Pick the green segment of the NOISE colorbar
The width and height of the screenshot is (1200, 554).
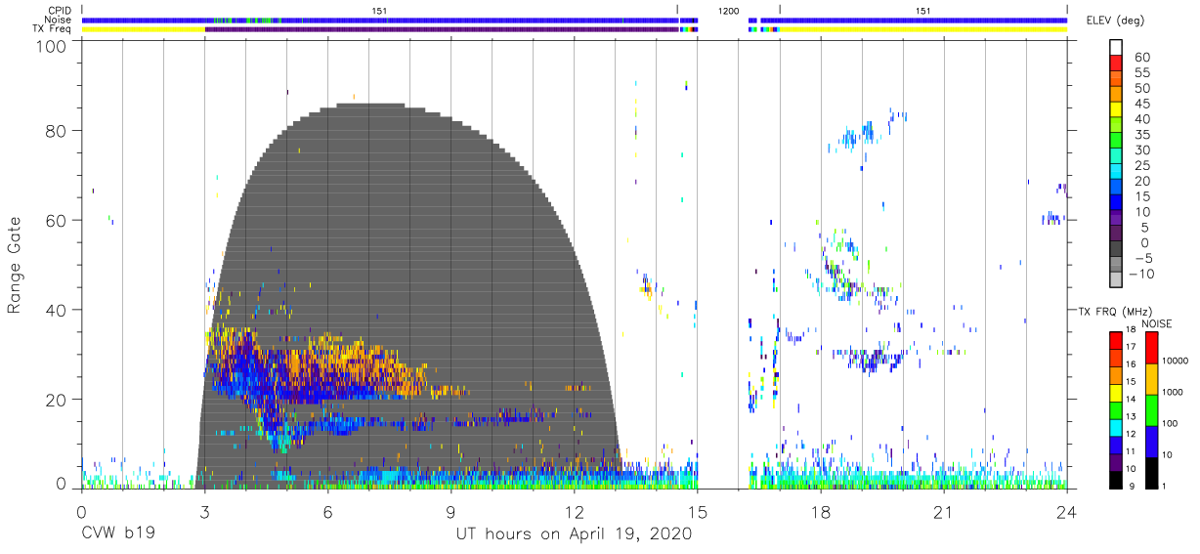(1151, 409)
